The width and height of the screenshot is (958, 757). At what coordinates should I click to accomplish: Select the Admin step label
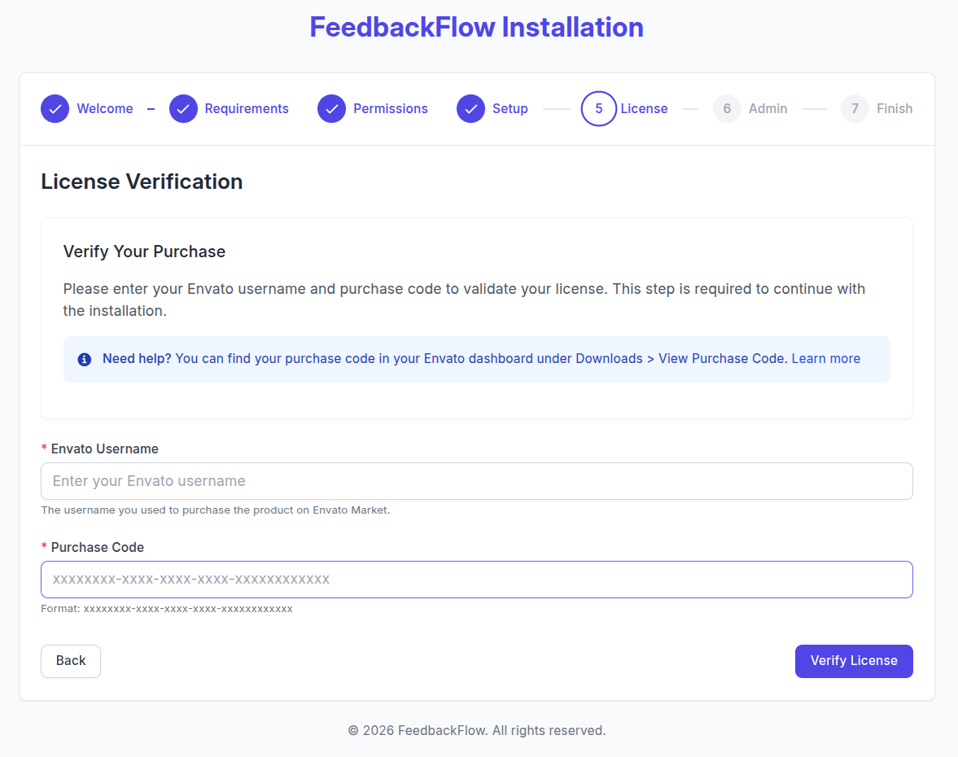click(766, 108)
